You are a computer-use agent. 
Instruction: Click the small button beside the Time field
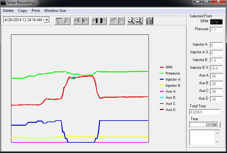220,125
